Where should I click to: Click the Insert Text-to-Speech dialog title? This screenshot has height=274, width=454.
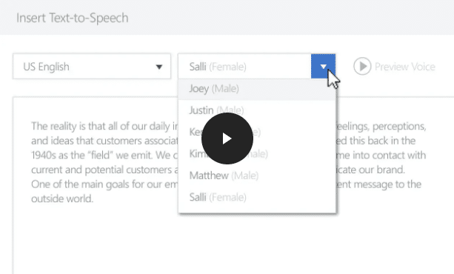pos(73,18)
